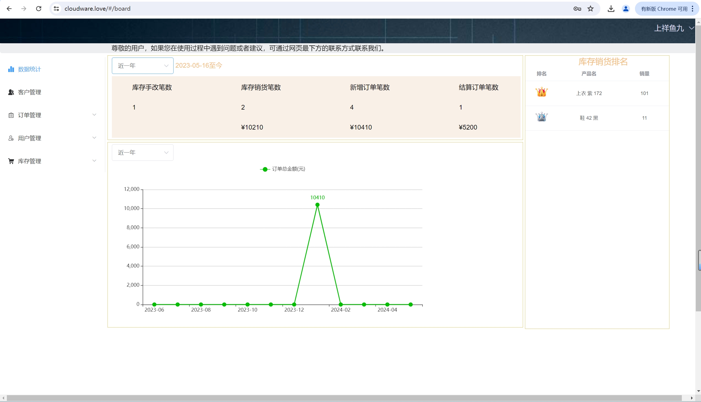Select 数据统计 in the sidebar
Screen dimensions: 701x402
tap(29, 69)
